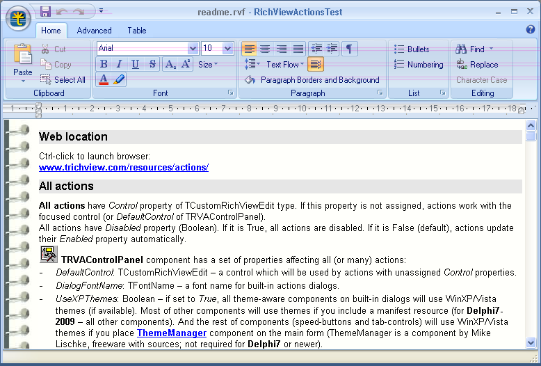
Task: Pick the text highlight marker color
Action: (x=119, y=80)
